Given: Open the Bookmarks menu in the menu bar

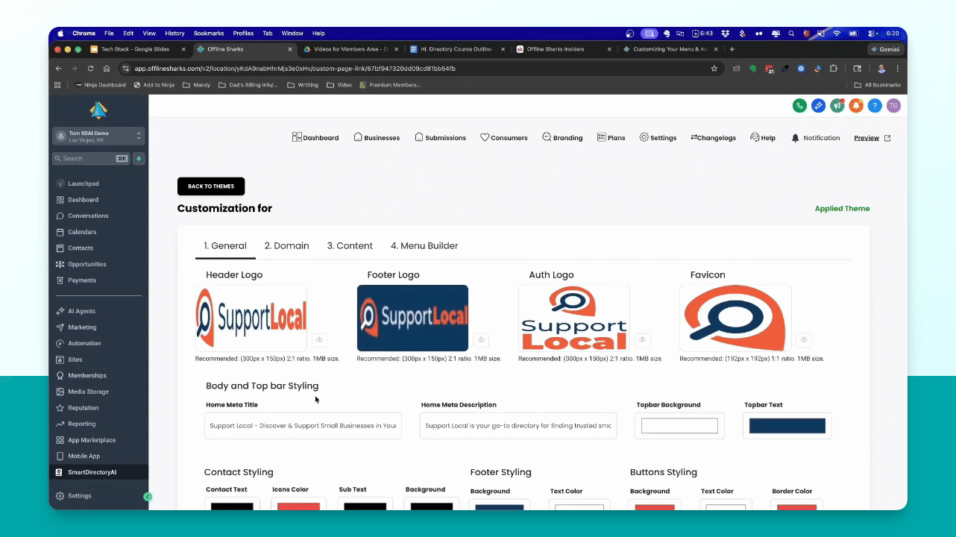Looking at the screenshot, I should click(209, 34).
